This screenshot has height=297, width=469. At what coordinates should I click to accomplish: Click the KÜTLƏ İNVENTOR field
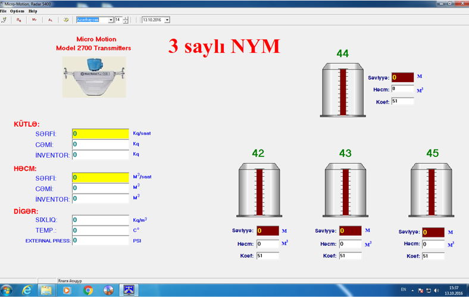pyautogui.click(x=101, y=155)
